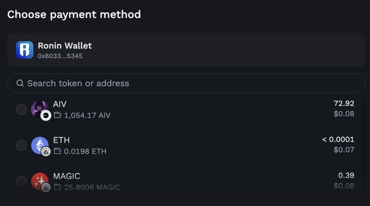Click the 72.92 AIV price amount
The width and height of the screenshot is (370, 206).
(344, 104)
